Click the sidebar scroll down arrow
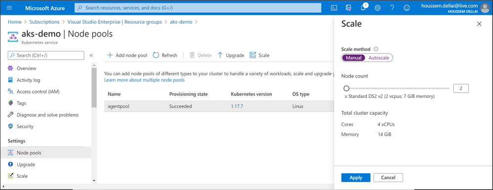Image resolution: width=493 pixels, height=190 pixels. pyautogui.click(x=94, y=181)
